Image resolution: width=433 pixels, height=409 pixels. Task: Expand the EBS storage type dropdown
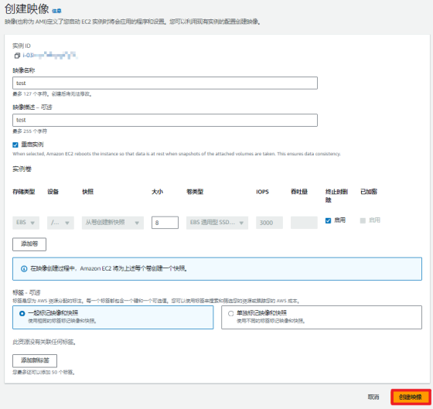pos(26,223)
